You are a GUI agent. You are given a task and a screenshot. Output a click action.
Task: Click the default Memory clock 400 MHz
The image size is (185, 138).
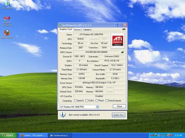99,91
